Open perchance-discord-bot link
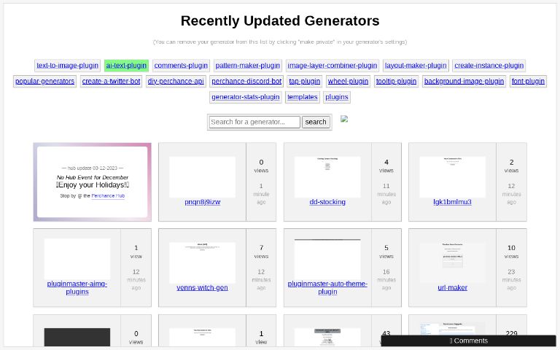 click(x=246, y=81)
